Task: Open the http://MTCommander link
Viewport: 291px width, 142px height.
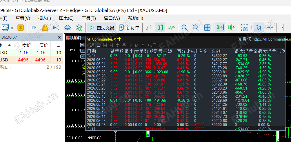Action: 272,39
